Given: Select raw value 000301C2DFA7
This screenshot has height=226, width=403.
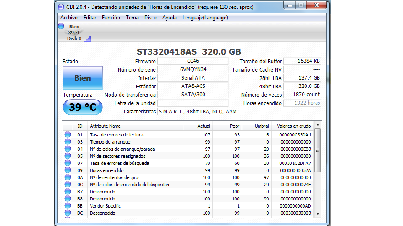Looking at the screenshot, I should pyautogui.click(x=295, y=163).
